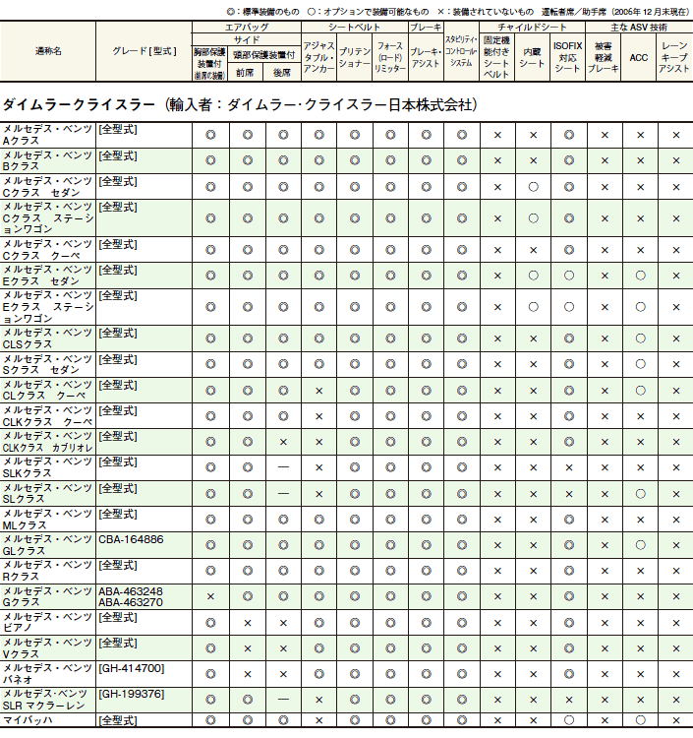Screen dimensions: 693x738
Task: Click the 通称名 column header
Action: 48,51
